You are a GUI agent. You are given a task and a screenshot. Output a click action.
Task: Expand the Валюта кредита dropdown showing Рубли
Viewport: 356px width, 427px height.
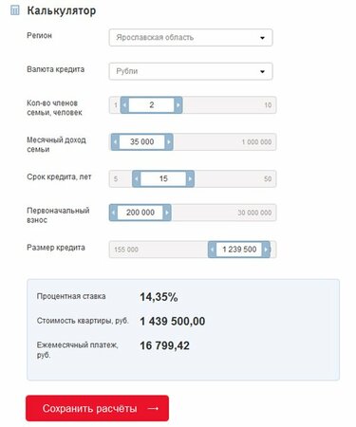(x=191, y=71)
